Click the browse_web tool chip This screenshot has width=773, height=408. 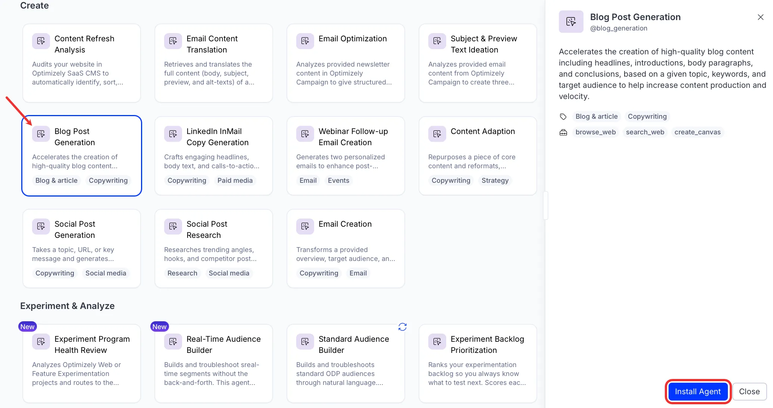(x=596, y=132)
